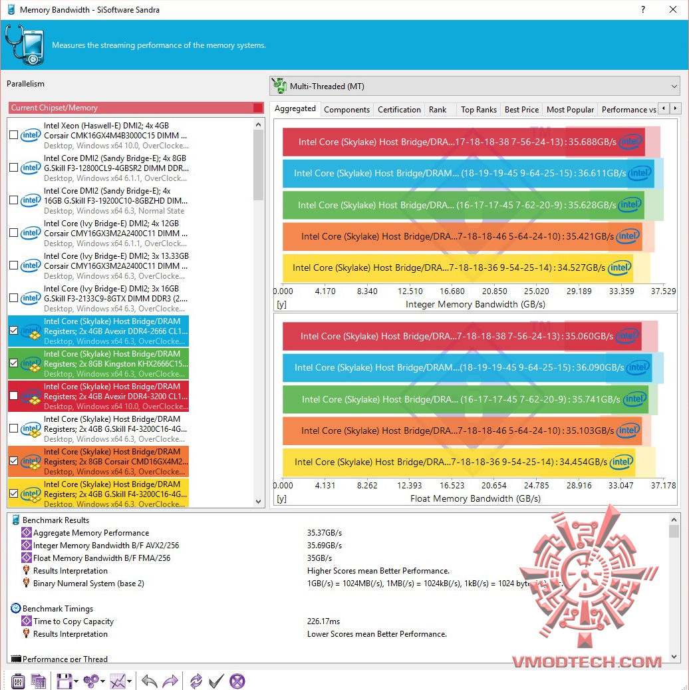
Task: Click the purple gears engine icon
Action: tap(91, 681)
